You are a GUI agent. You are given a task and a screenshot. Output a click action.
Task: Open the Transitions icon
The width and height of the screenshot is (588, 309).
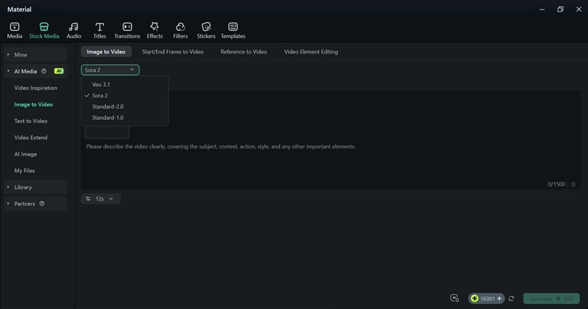click(x=127, y=26)
